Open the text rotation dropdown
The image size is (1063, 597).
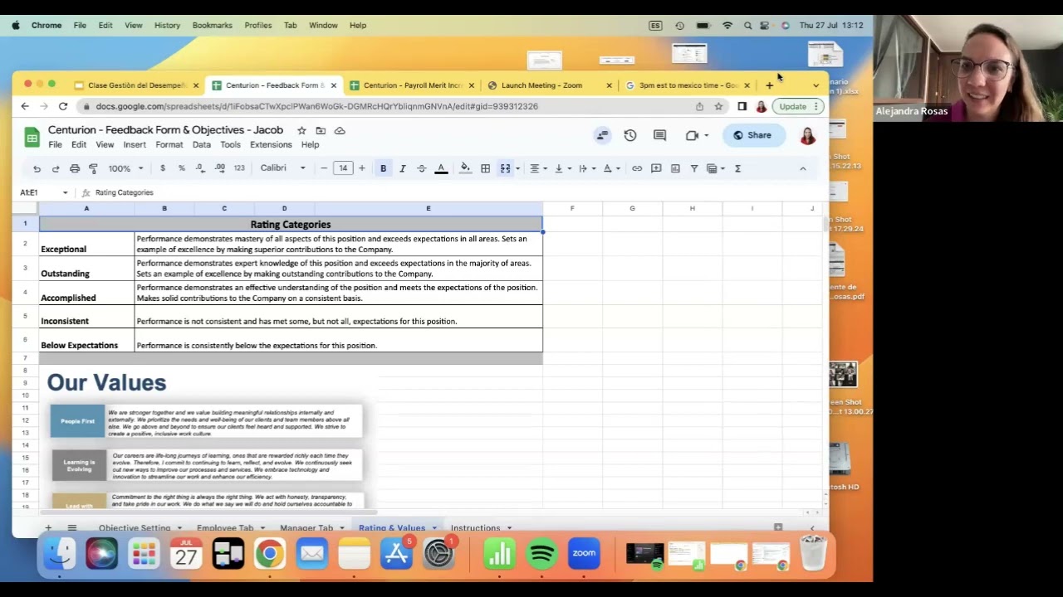pyautogui.click(x=611, y=168)
